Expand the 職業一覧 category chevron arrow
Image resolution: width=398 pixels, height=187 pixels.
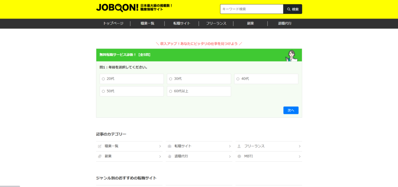pos(160,146)
